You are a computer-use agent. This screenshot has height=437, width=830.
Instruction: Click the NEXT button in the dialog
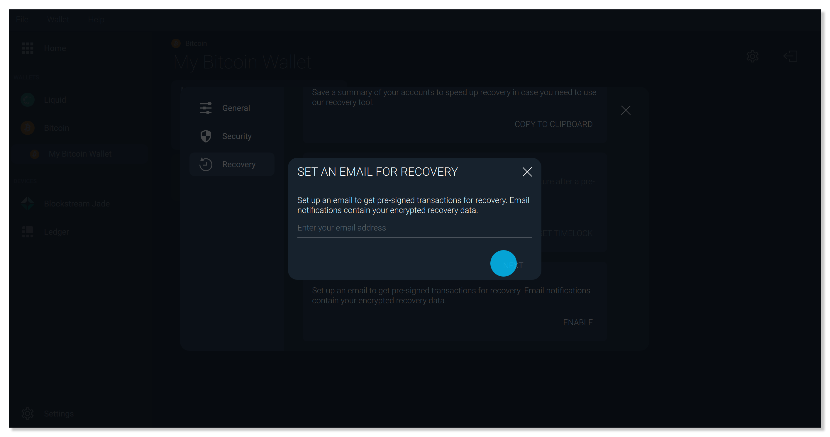coord(513,265)
